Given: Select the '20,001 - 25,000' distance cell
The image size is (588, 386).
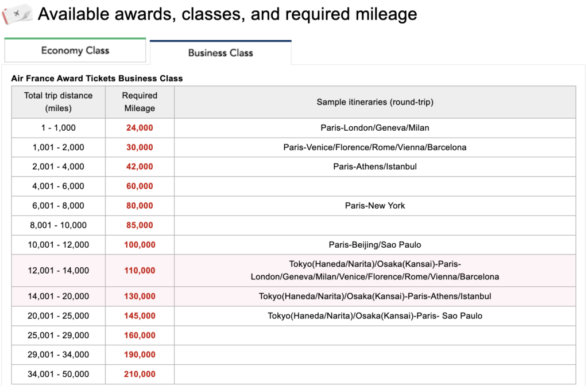Looking at the screenshot, I should click(58, 315).
